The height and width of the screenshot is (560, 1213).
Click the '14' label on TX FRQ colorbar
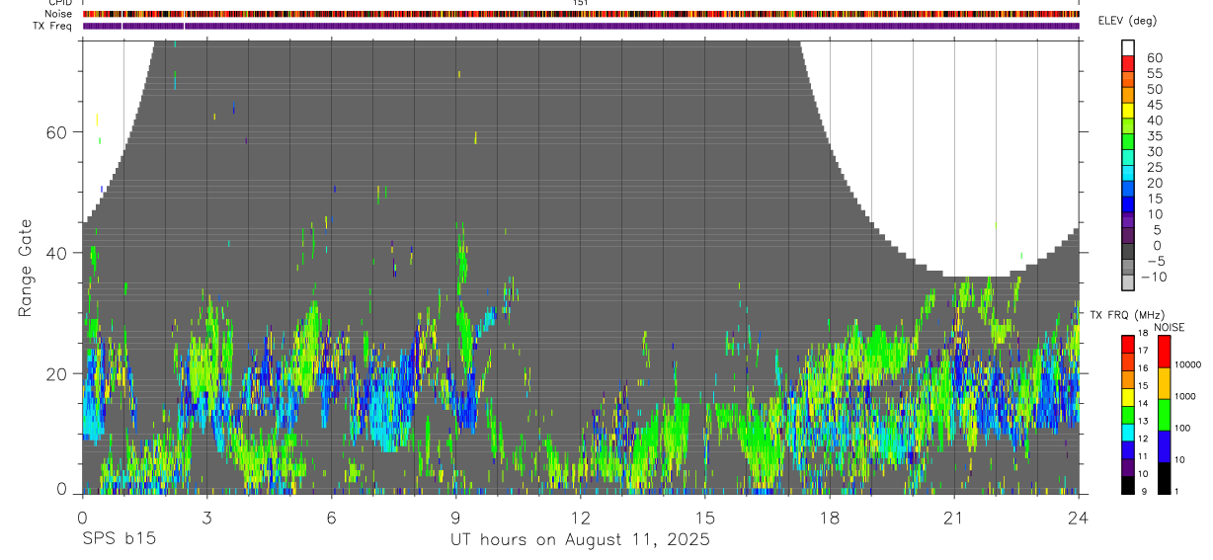(x=1143, y=403)
